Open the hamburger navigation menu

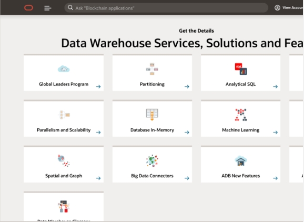point(48,8)
